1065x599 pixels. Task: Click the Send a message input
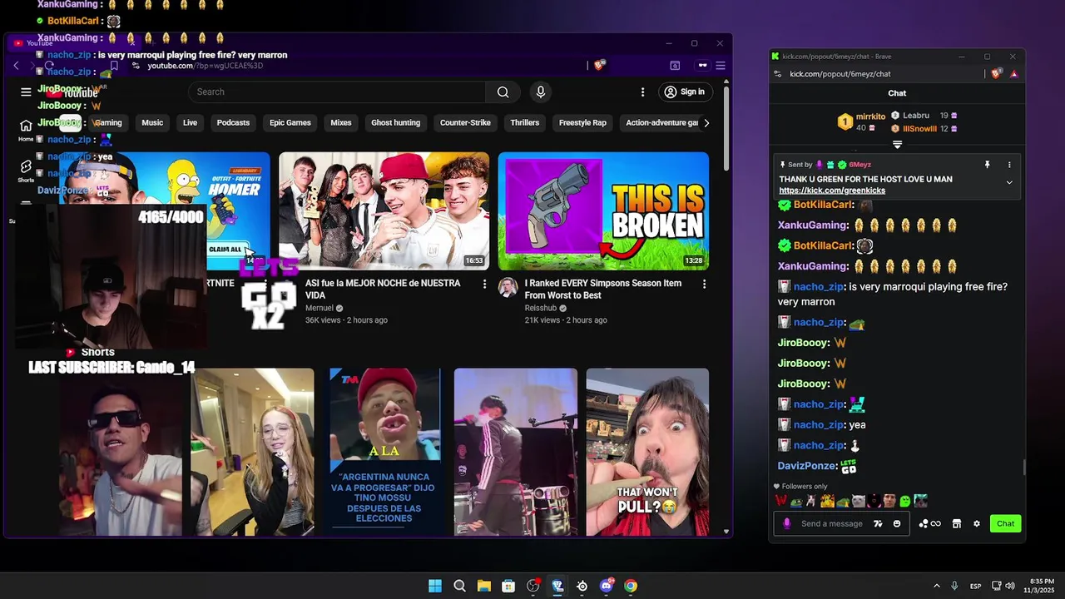click(x=832, y=523)
